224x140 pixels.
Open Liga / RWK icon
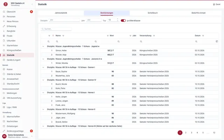[4, 107]
